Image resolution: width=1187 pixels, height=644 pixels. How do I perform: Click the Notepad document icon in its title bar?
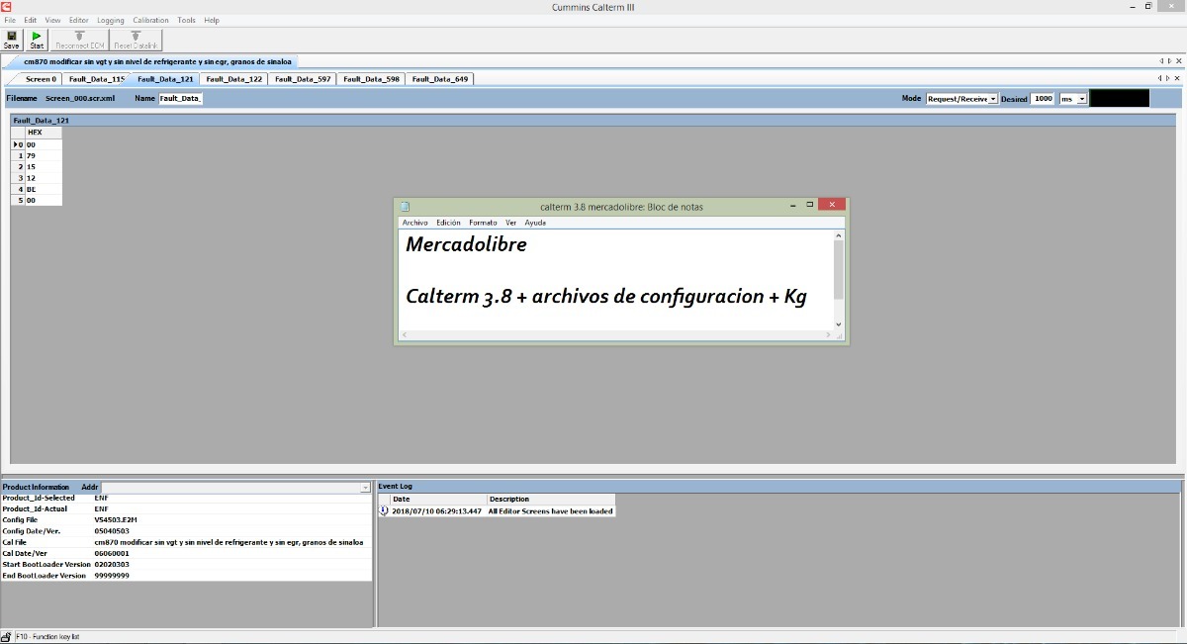point(405,206)
